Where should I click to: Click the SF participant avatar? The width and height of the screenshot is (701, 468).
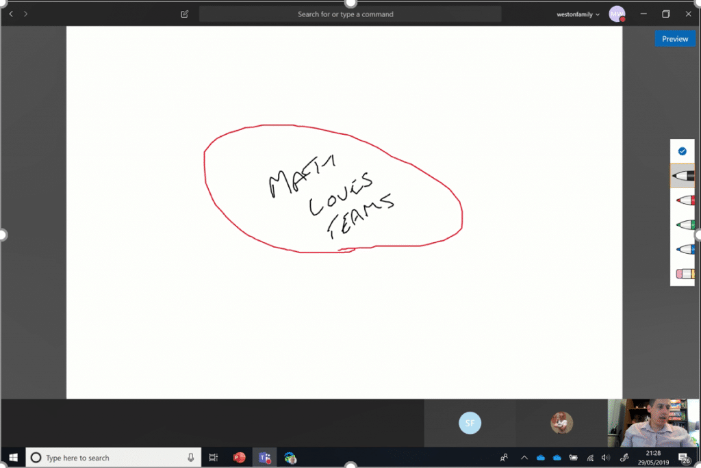(470, 423)
